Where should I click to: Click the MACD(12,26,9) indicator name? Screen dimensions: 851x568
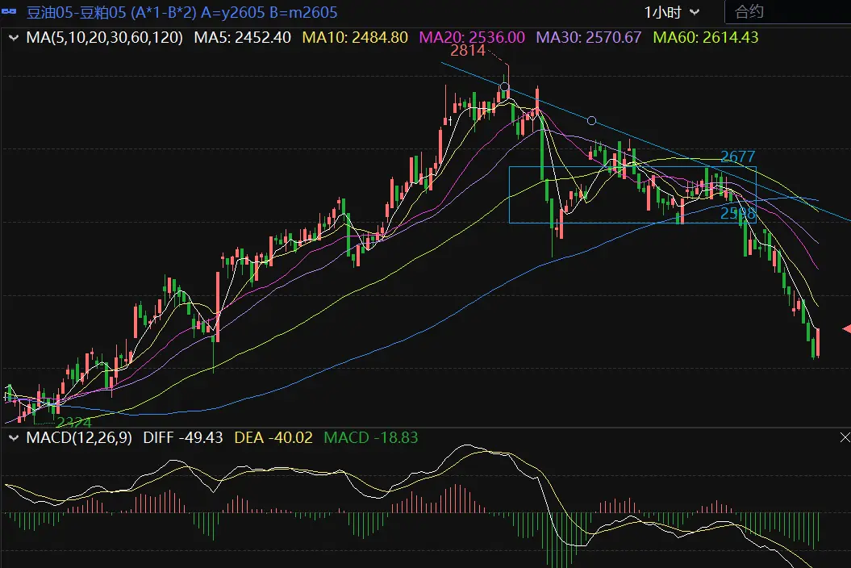[x=81, y=437]
